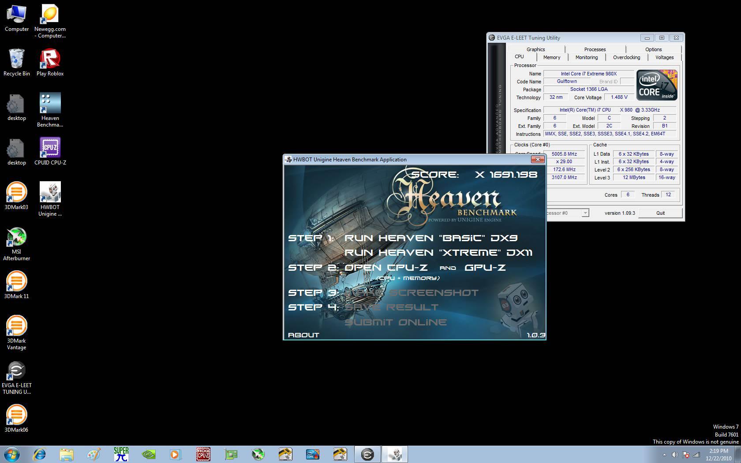Click the processor name field "Intel Core i7 Extreme 980X"

coord(588,74)
